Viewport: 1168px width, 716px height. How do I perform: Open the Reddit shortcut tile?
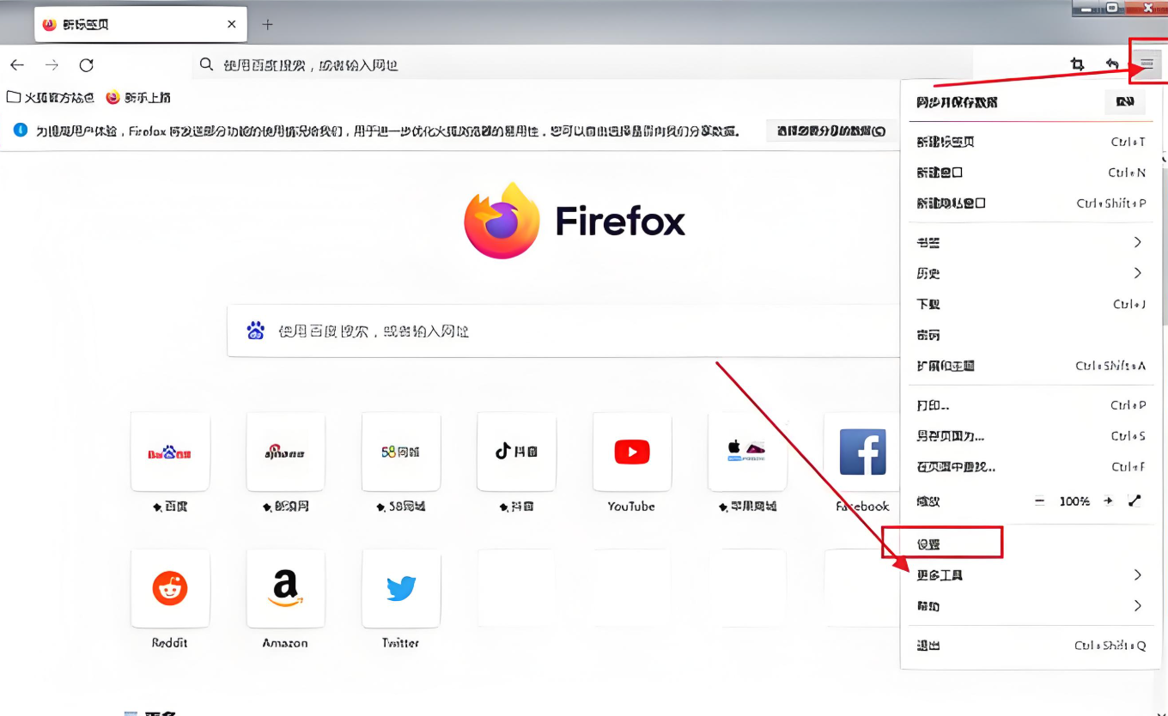[x=170, y=589]
